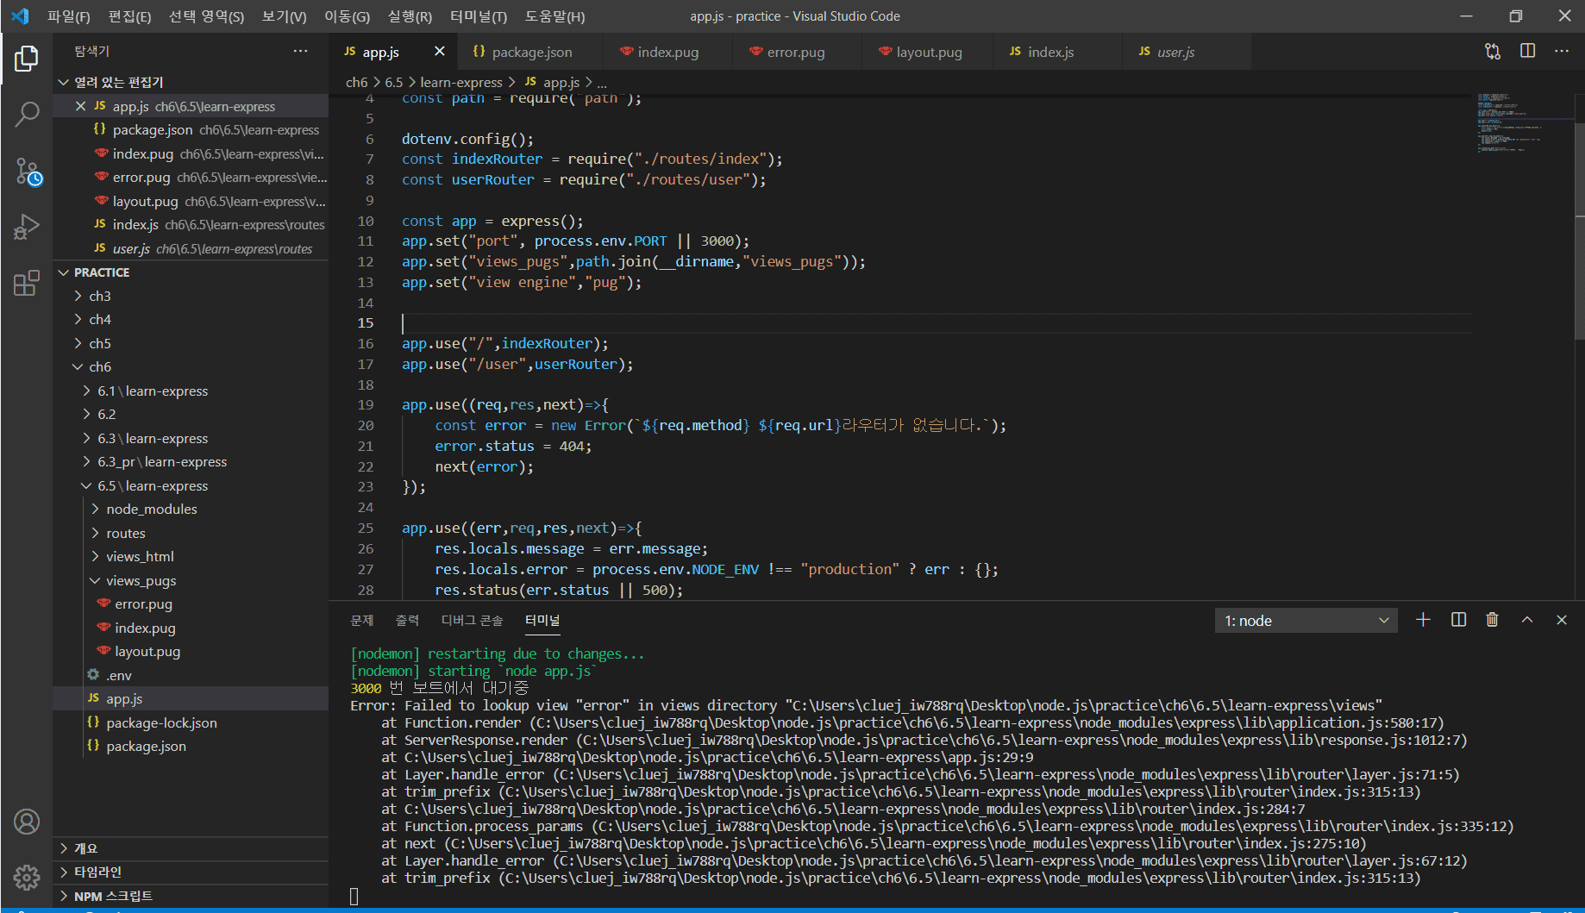Expand the NPM 스크립트 section
Image resolution: width=1585 pixels, height=913 pixels.
113,896
